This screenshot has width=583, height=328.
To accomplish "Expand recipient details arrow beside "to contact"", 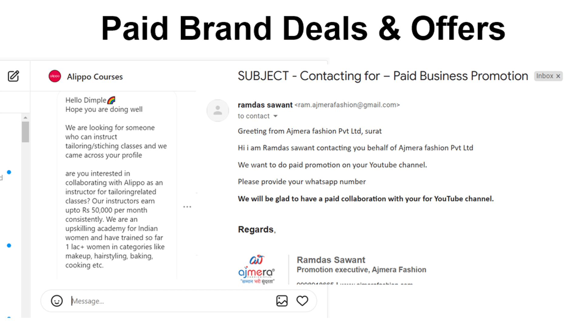I will point(275,116).
